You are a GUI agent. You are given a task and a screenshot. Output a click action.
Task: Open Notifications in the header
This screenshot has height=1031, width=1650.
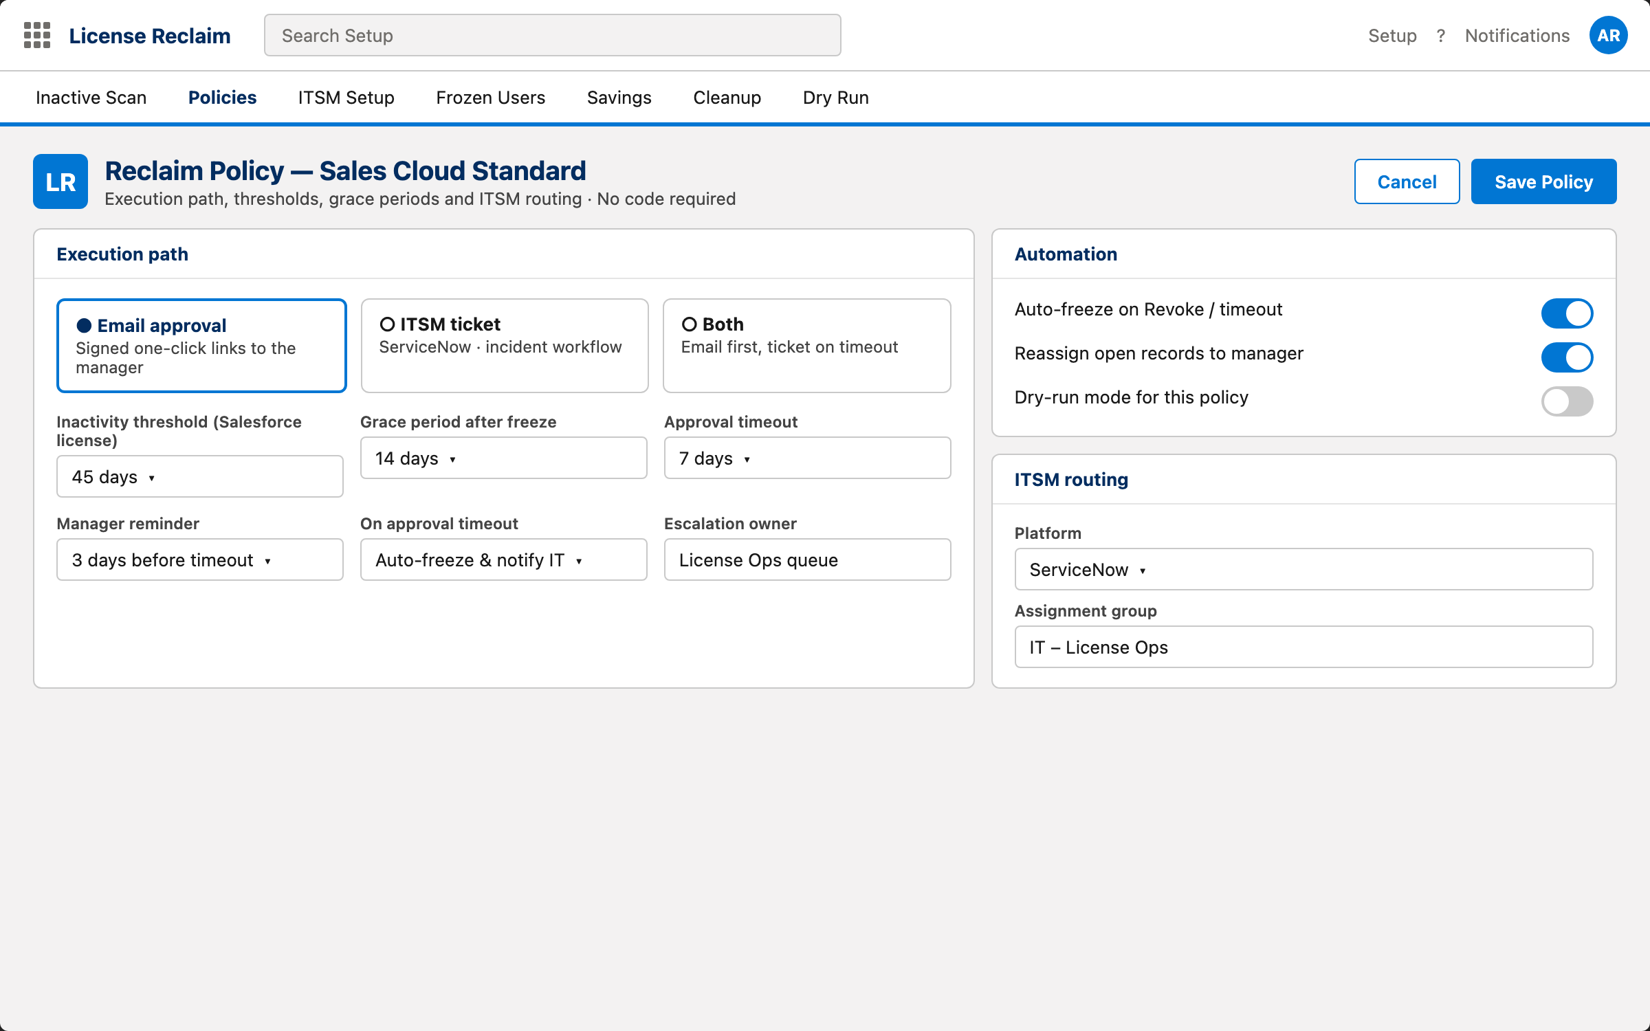pos(1517,36)
